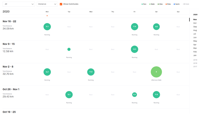This screenshot has width=199, height=114.
Task: Click the Hike legend item
Action: pyautogui.click(x=160, y=4)
